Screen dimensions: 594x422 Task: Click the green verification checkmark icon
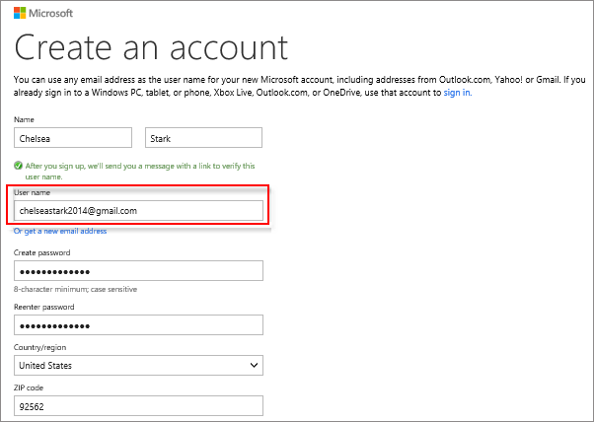coord(18,166)
